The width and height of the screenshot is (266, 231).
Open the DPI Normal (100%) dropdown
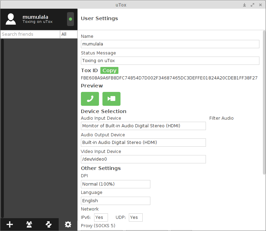click(x=116, y=184)
